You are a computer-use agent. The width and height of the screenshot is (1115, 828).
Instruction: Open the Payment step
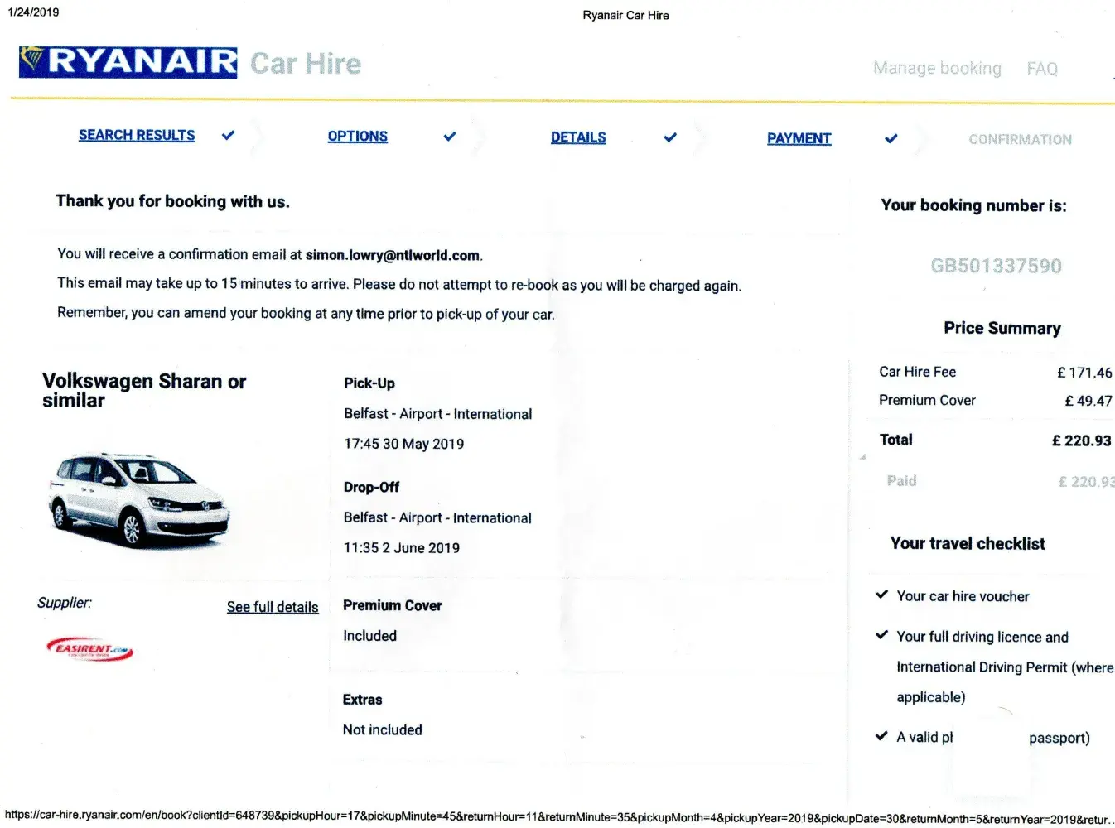tap(799, 138)
